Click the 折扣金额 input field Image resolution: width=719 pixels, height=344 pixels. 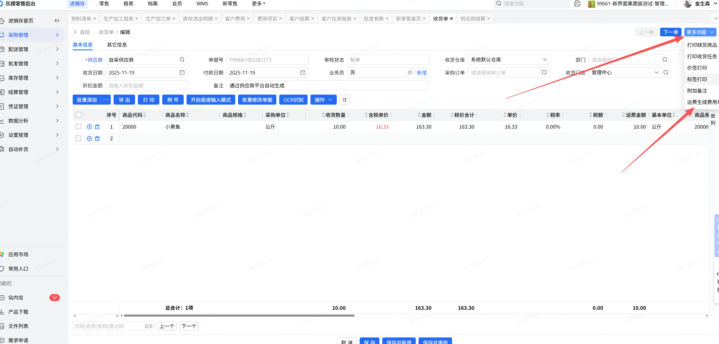146,85
